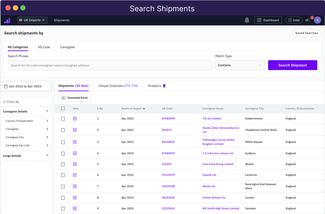The width and height of the screenshot is (325, 214).
Task: Open the UK Imports dropdown
Action: (32, 20)
